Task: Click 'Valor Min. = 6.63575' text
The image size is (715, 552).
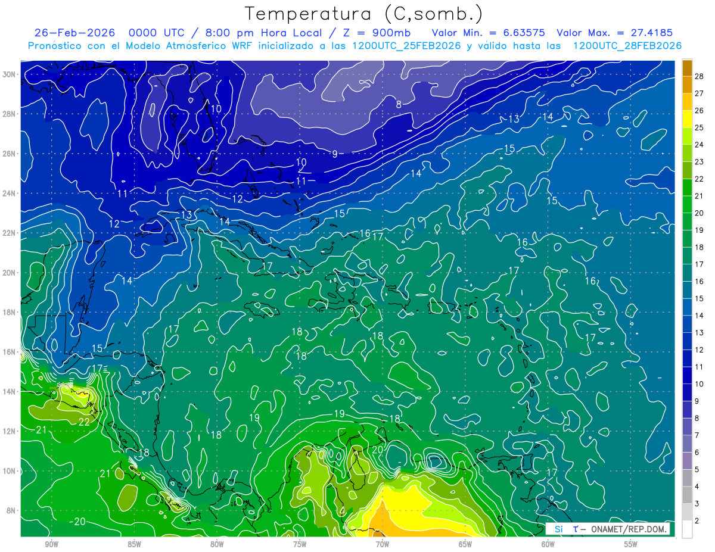Action: 490,33
